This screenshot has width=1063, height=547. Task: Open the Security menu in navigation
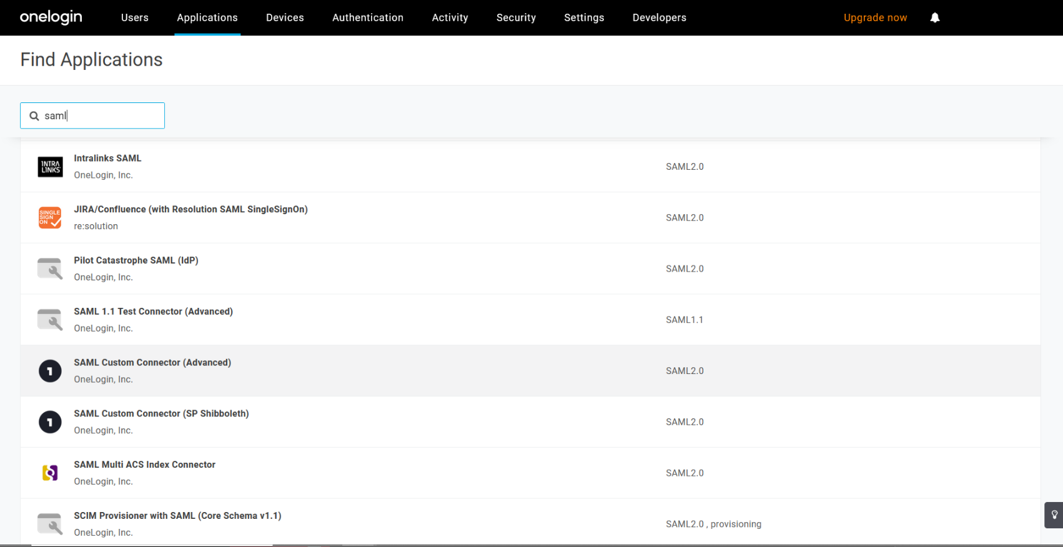516,17
